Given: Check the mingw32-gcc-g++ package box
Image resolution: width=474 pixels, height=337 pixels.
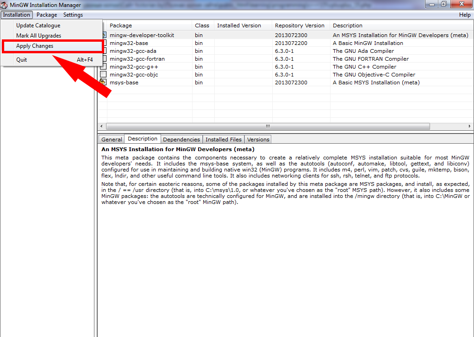Looking at the screenshot, I should (104, 67).
